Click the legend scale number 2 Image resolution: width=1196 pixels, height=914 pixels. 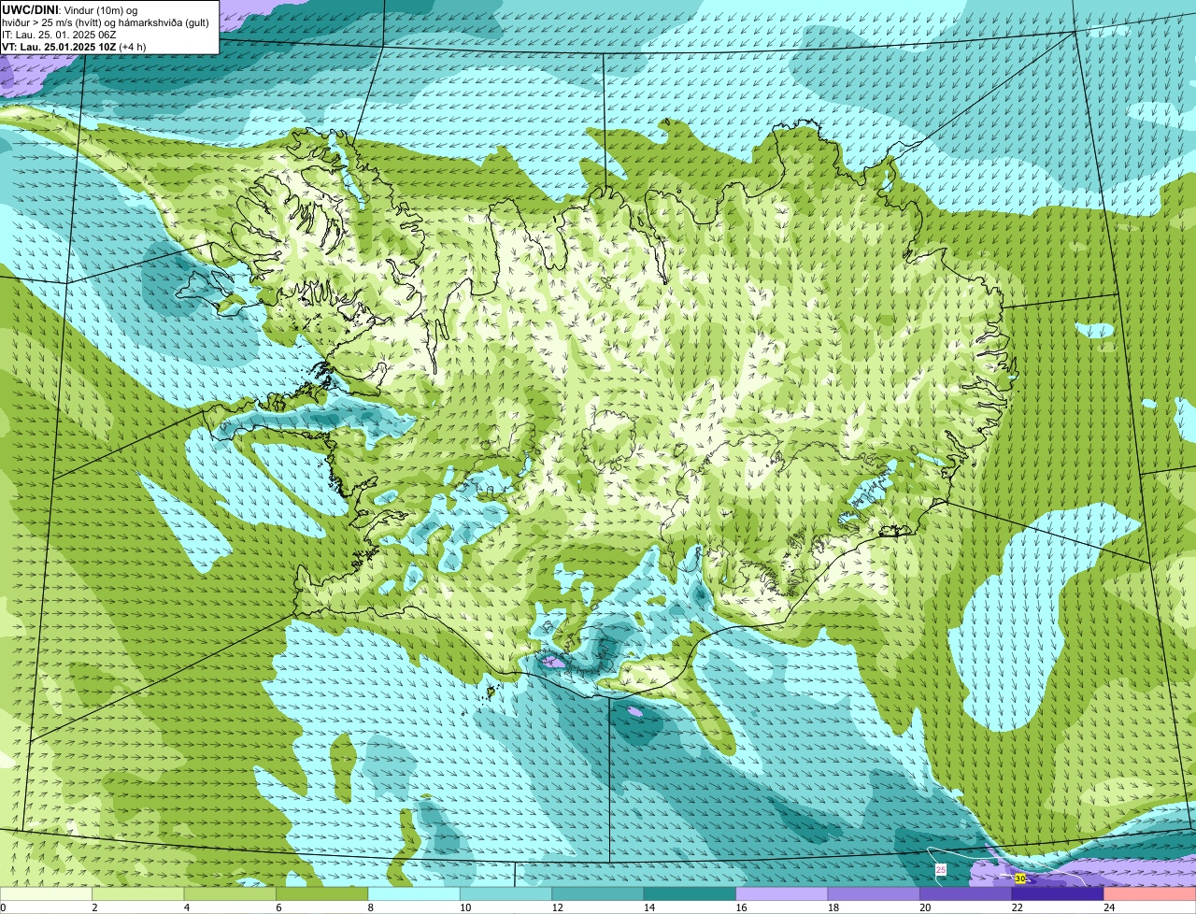point(94,907)
